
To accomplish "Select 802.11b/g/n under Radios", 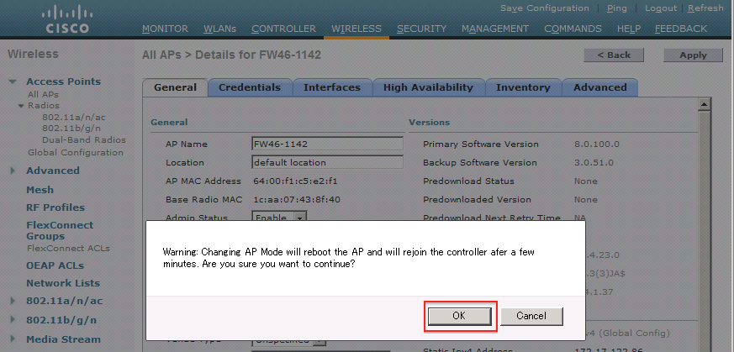I will (71, 128).
